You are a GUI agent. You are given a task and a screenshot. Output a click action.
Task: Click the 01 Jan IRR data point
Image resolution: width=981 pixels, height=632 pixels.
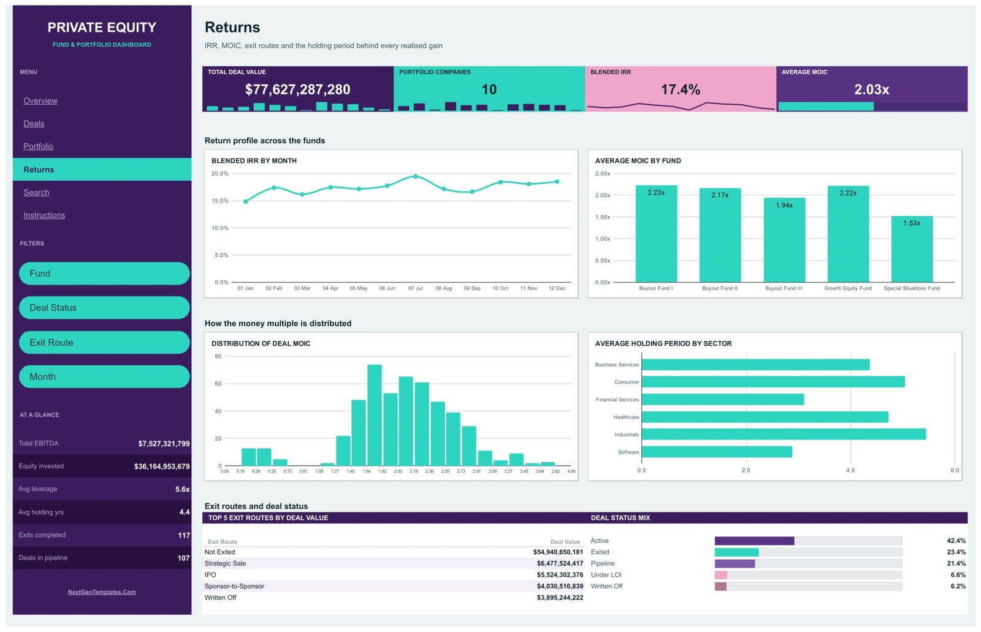coord(246,202)
